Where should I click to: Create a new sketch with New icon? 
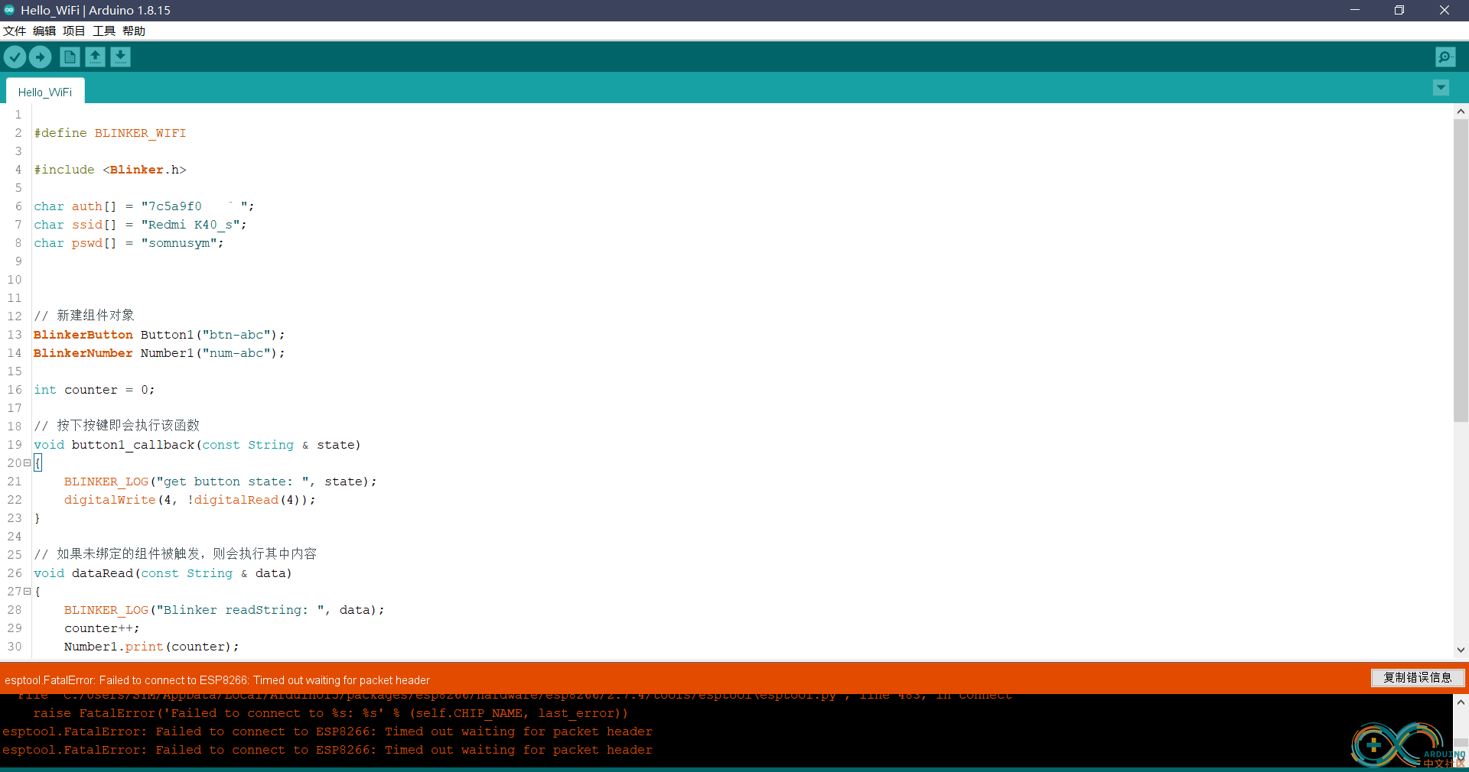coord(70,57)
